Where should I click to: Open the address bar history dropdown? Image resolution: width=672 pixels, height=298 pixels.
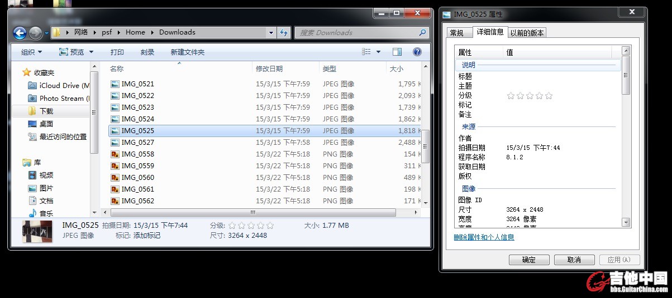click(x=271, y=33)
